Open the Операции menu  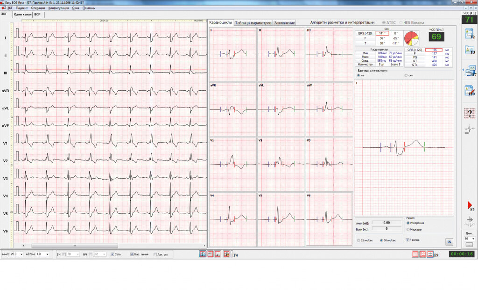point(38,8)
